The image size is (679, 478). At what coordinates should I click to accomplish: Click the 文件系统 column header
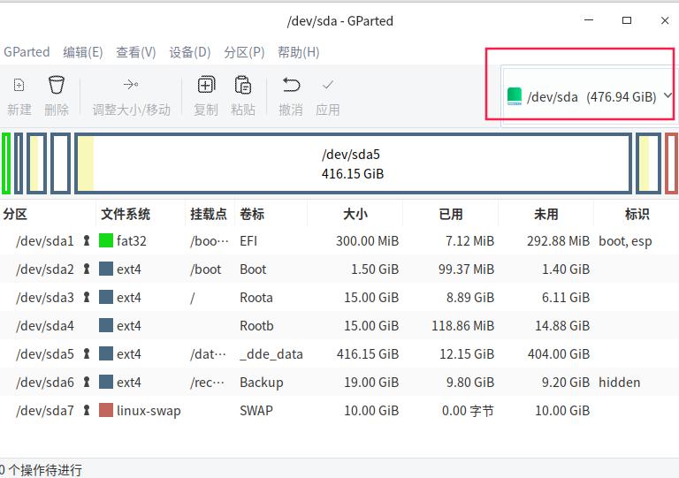(141, 214)
